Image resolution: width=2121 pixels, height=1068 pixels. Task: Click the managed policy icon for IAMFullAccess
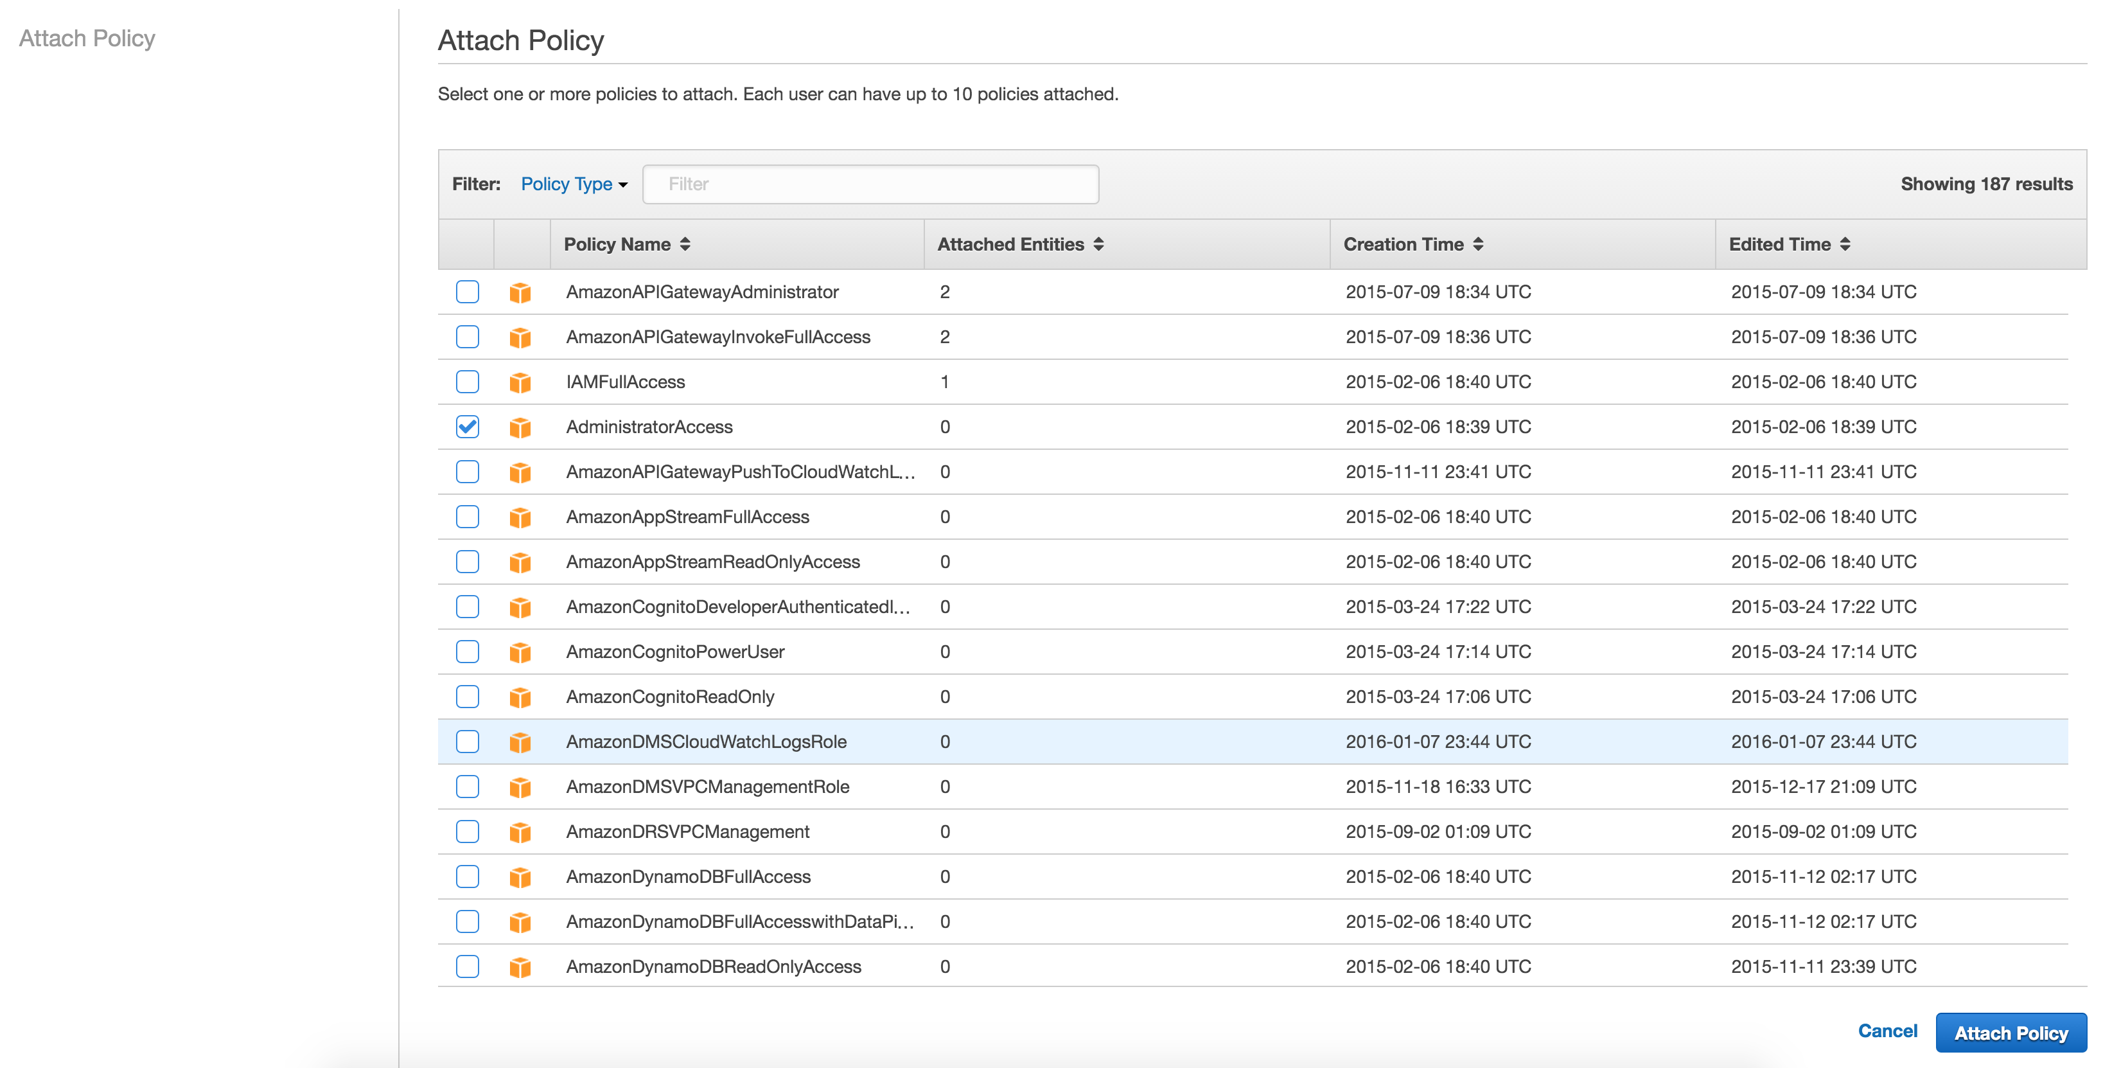click(520, 381)
